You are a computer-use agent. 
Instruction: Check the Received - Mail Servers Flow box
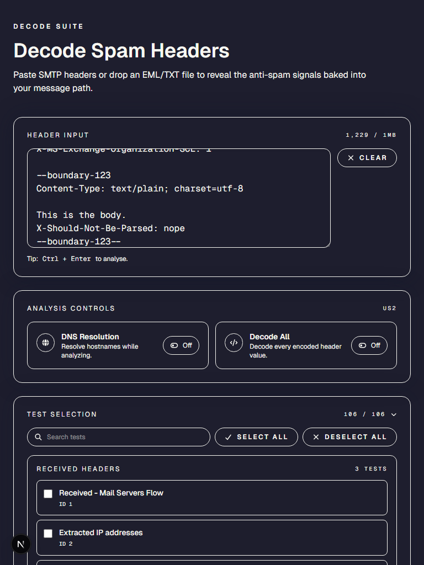48,494
